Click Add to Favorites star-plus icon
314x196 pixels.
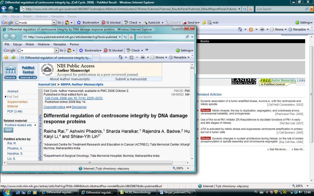tap(13, 58)
